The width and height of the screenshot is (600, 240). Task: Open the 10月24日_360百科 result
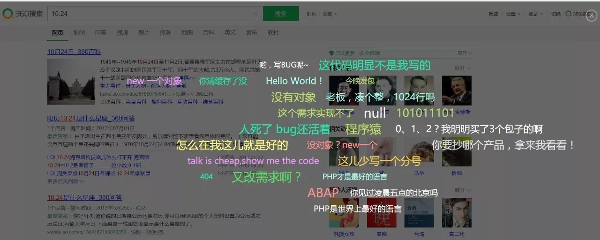pyautogui.click(x=74, y=52)
